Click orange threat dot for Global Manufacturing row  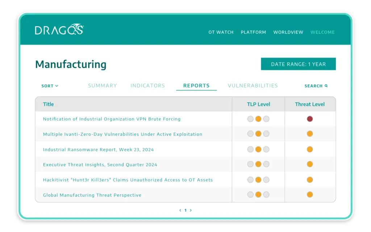pyautogui.click(x=310, y=195)
